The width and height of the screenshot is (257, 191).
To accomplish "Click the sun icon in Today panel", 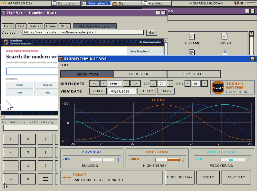I will [67, 177].
